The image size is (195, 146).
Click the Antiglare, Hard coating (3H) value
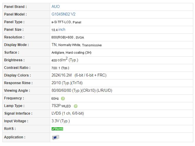pos(72,52)
